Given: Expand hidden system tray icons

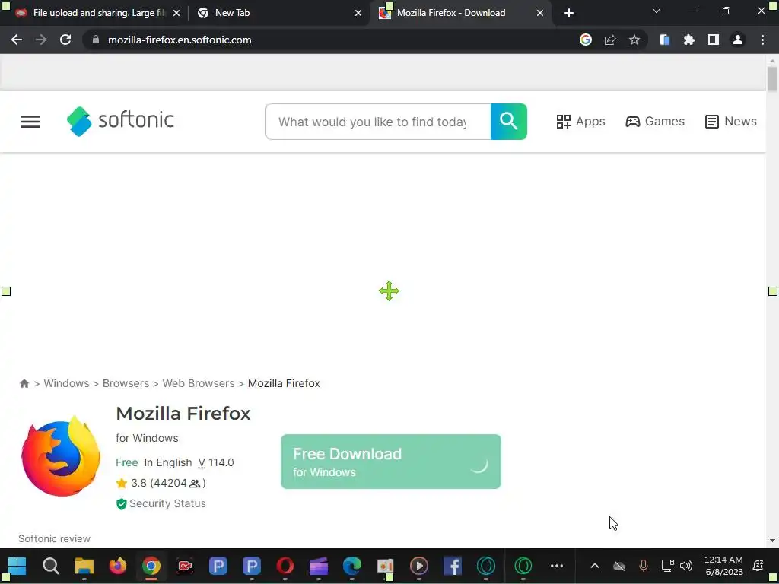Looking at the screenshot, I should (595, 566).
